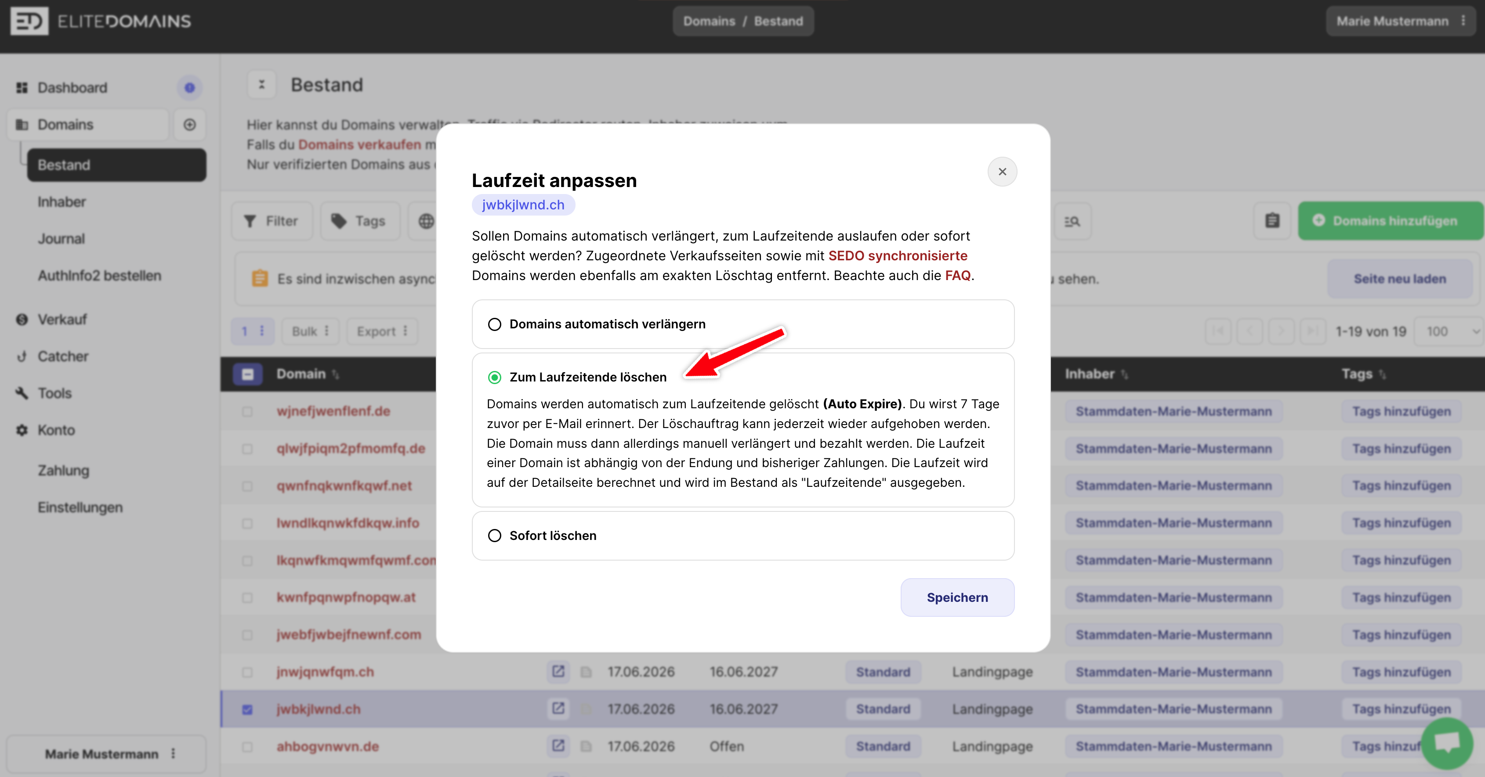Click the Domains hinzufügen button
This screenshot has width=1485, height=777.
[1391, 221]
